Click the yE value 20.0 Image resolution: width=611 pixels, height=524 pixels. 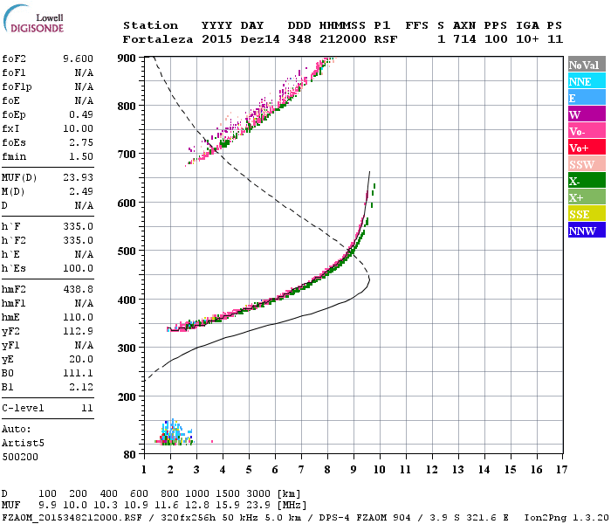tap(81, 360)
